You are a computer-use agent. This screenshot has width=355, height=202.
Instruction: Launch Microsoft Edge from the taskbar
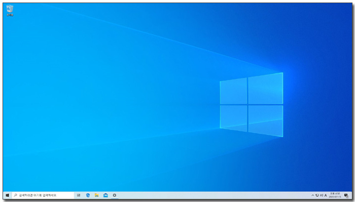[x=88, y=195]
